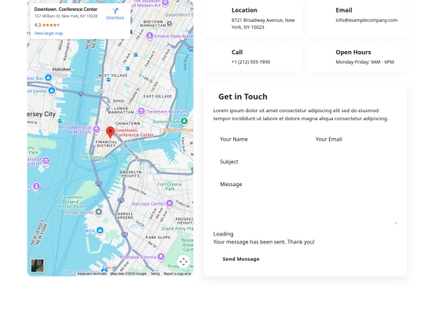
Task: Click the Best Buy shopping marker
Action: point(49,78)
